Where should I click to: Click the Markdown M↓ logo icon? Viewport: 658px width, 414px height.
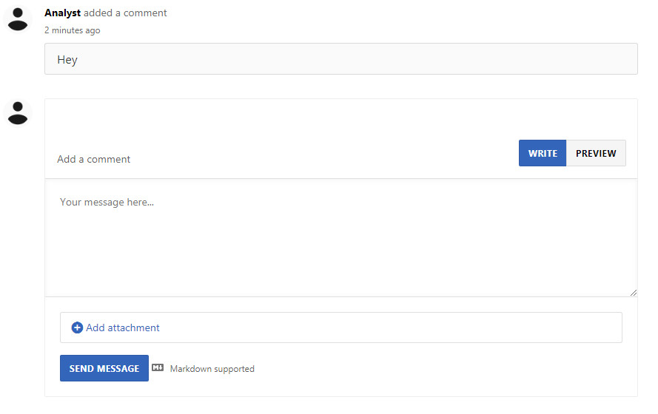click(x=158, y=368)
